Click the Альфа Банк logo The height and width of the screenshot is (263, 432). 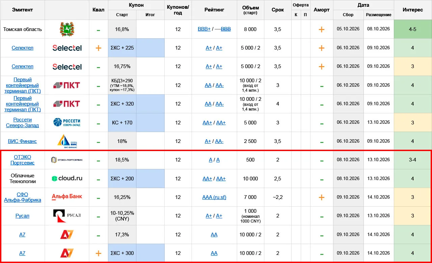click(x=67, y=197)
